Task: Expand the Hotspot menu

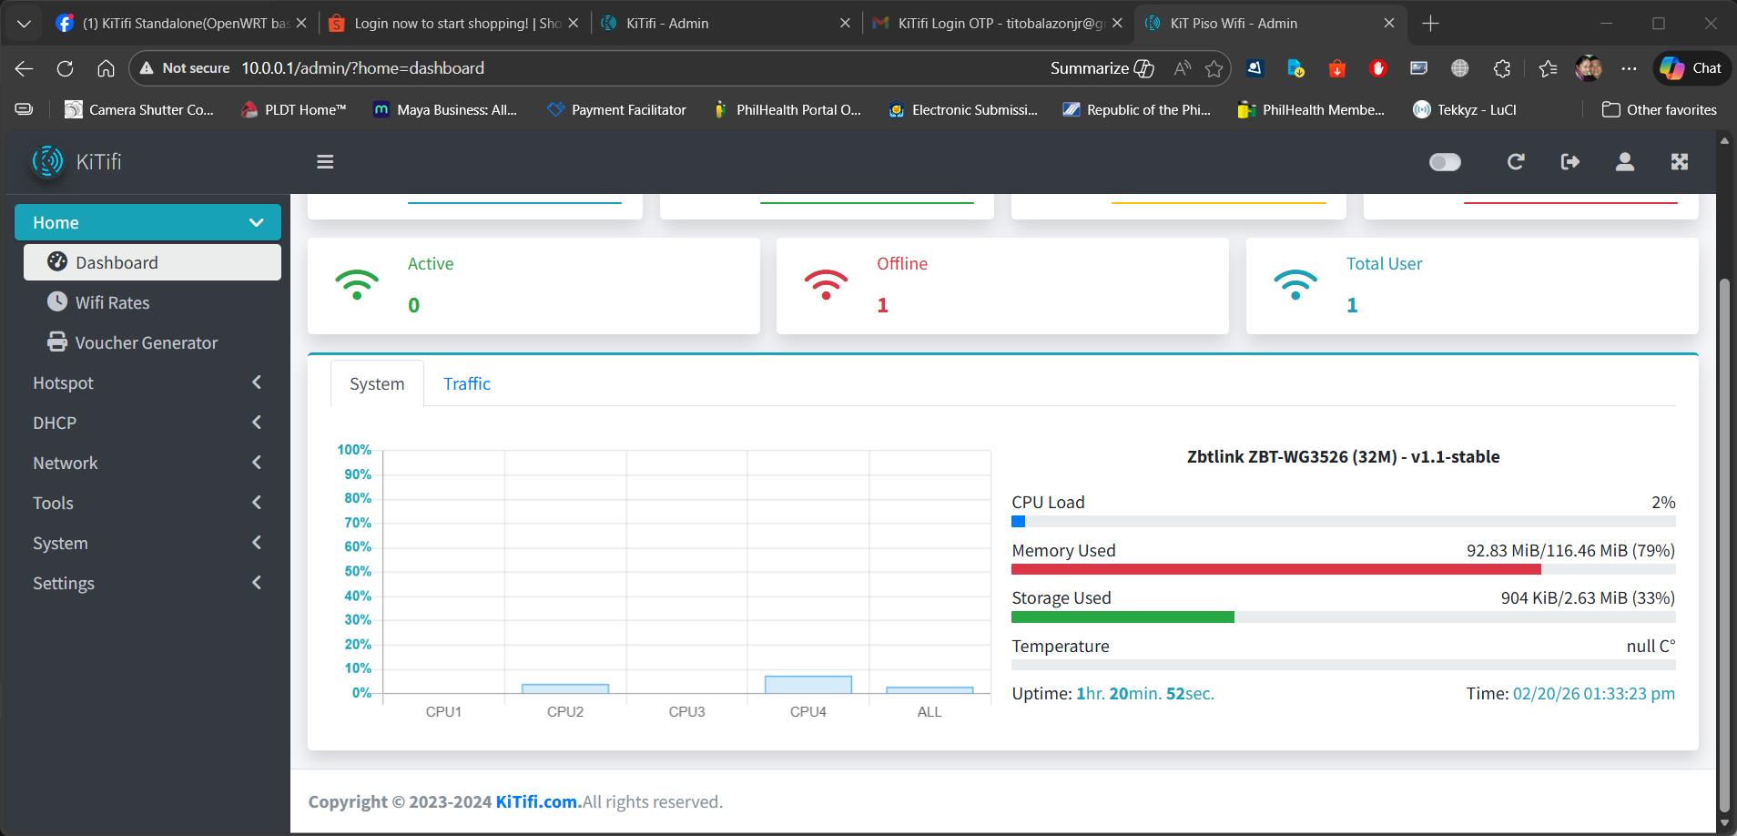Action: point(147,382)
